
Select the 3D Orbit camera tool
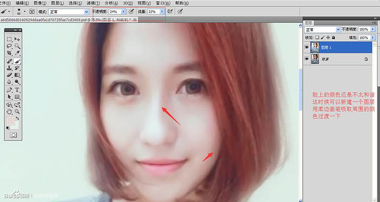[17, 105]
